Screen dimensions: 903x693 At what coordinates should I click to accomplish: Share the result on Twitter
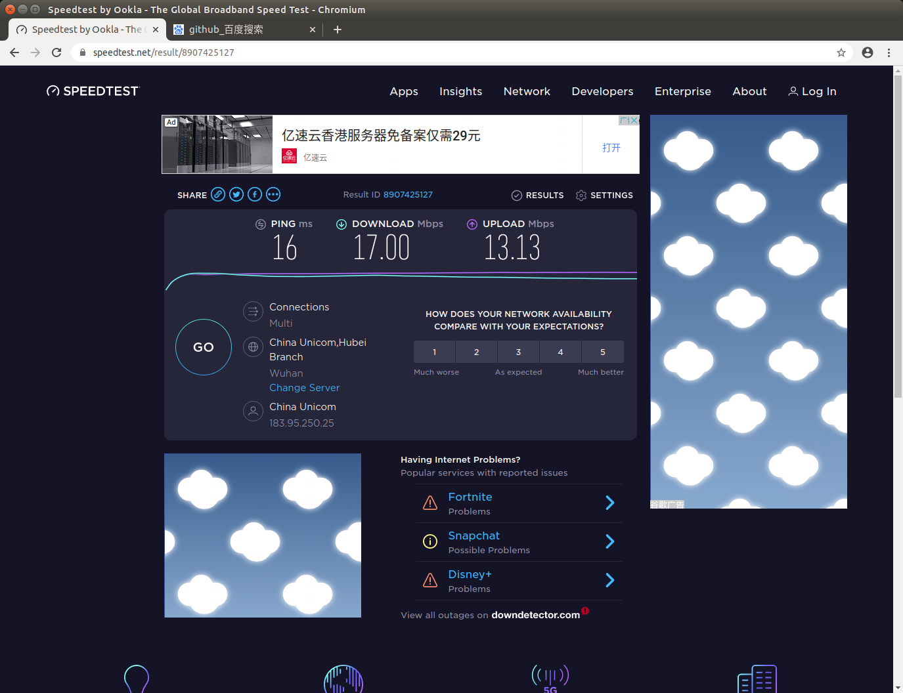[x=236, y=194]
